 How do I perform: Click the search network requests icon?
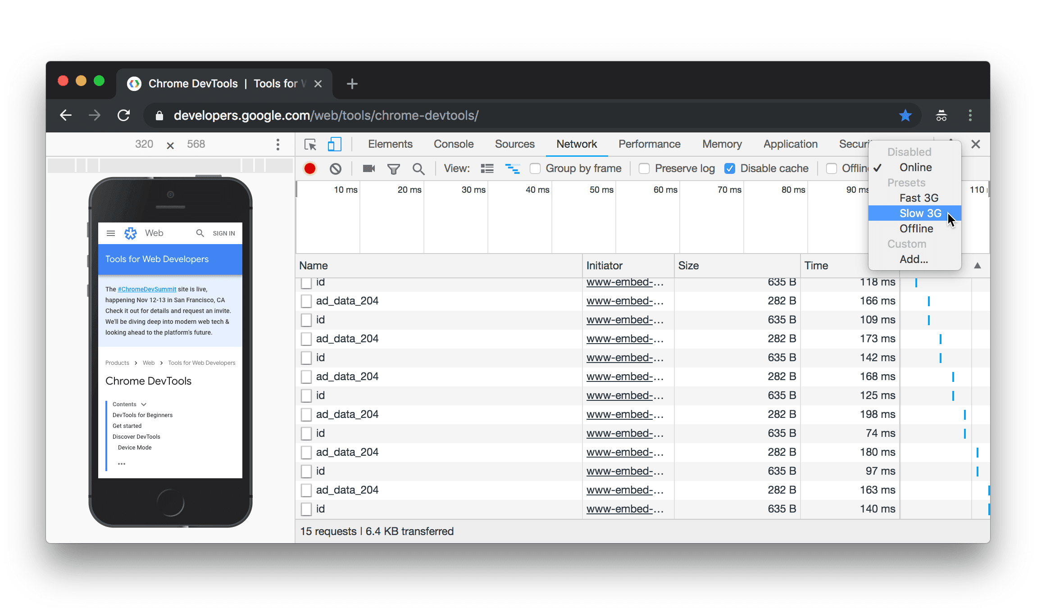pyautogui.click(x=418, y=168)
